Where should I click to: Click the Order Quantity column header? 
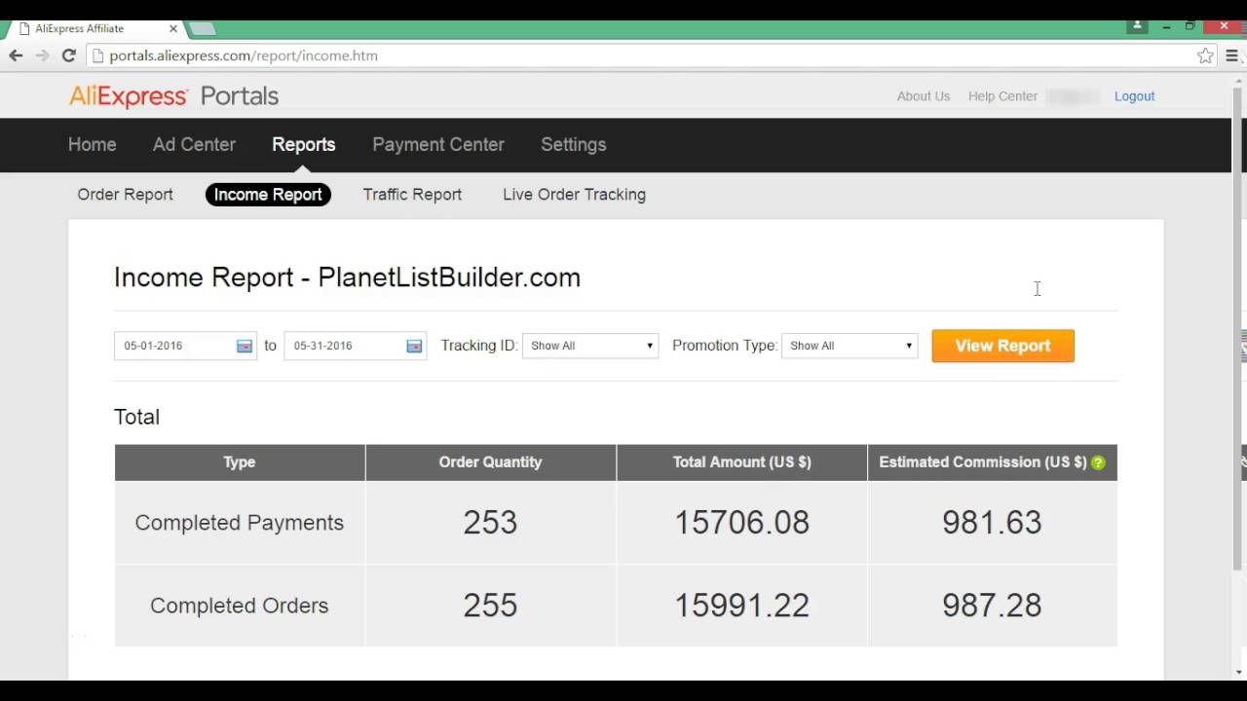(490, 462)
